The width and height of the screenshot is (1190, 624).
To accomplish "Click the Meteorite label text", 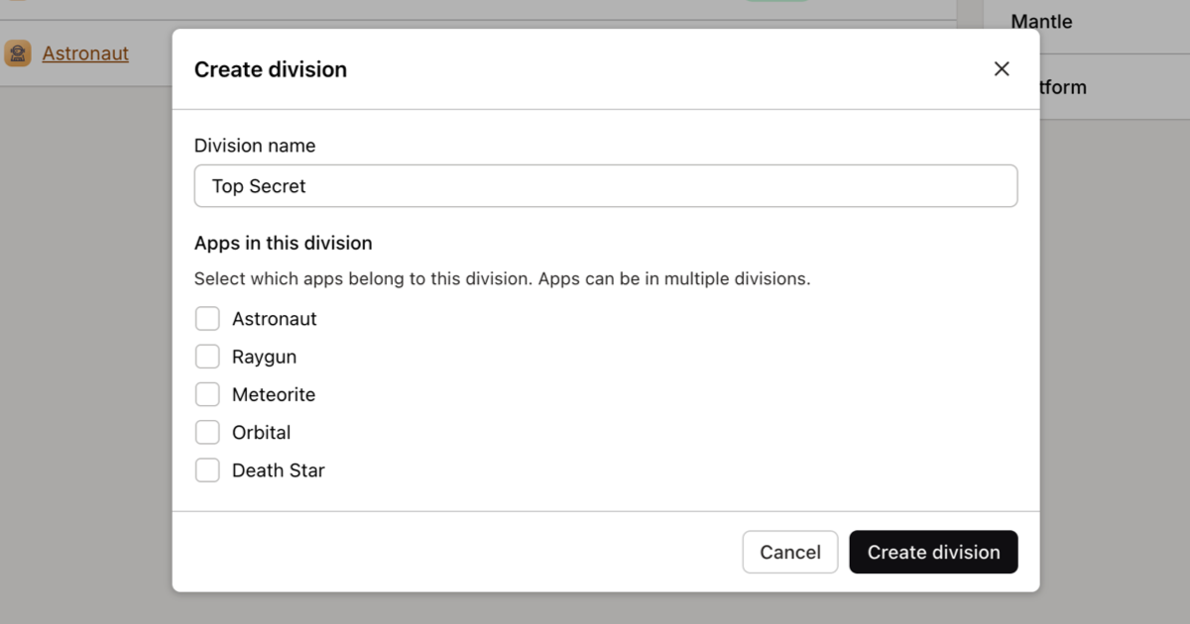I will point(273,393).
